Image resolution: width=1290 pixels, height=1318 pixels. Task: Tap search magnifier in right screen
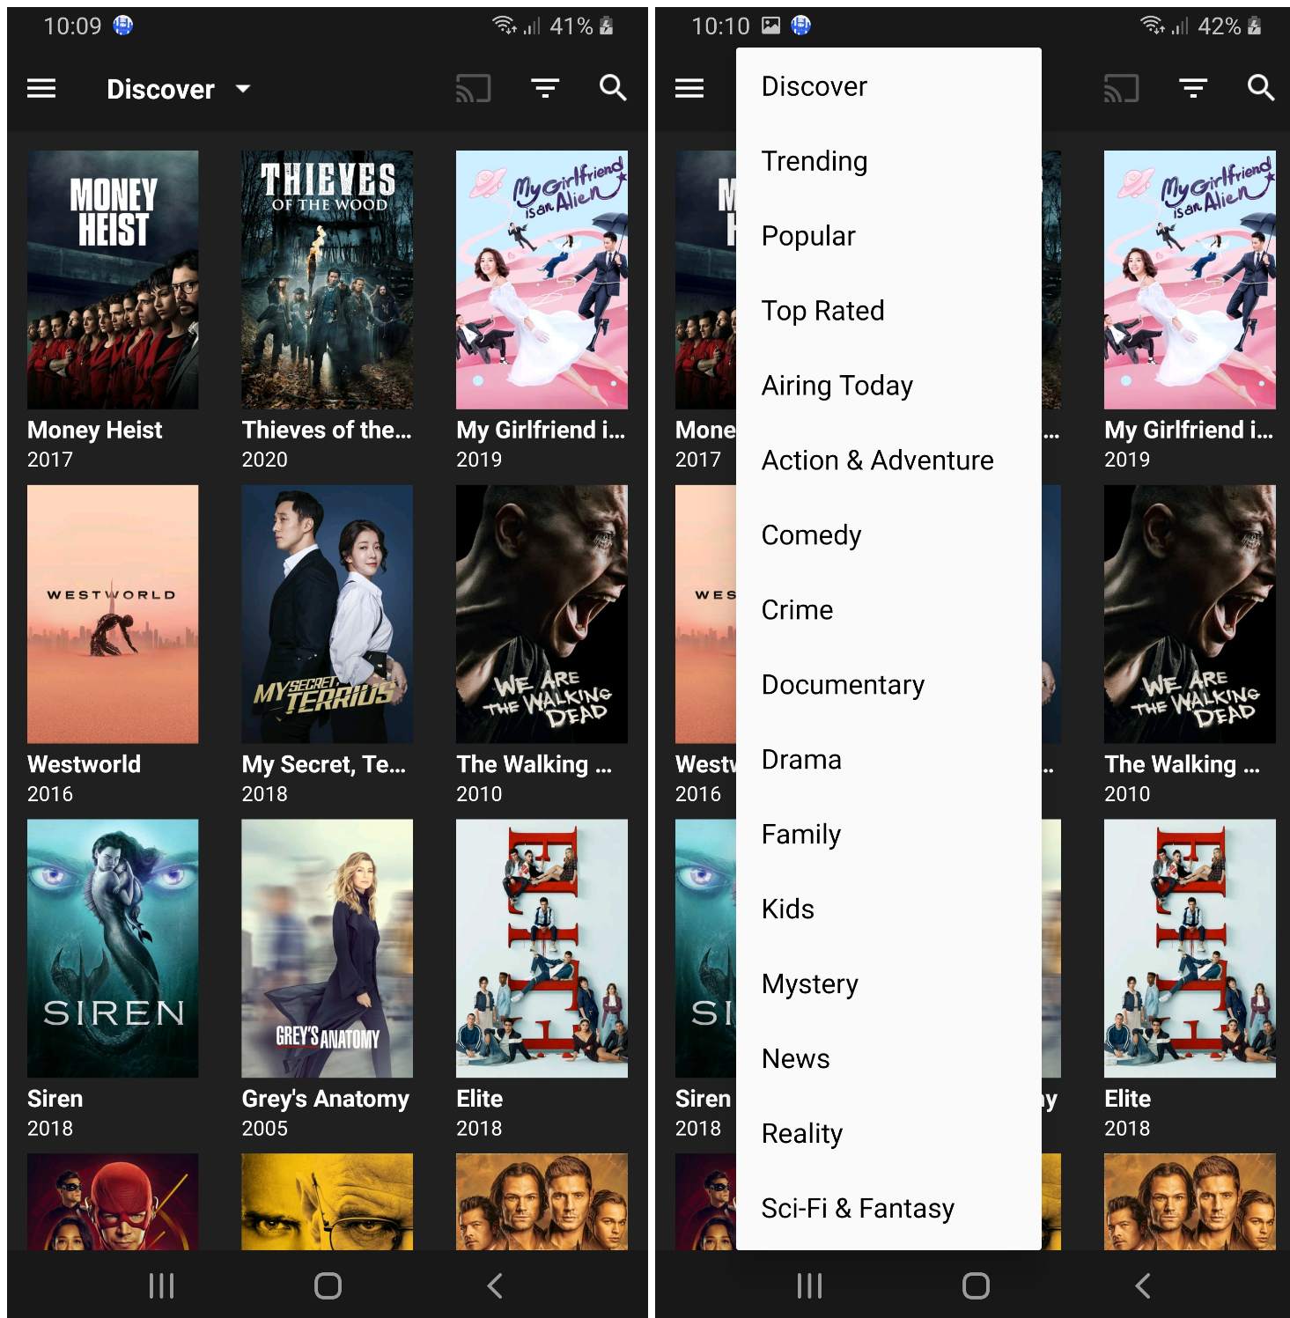[x=1261, y=88]
